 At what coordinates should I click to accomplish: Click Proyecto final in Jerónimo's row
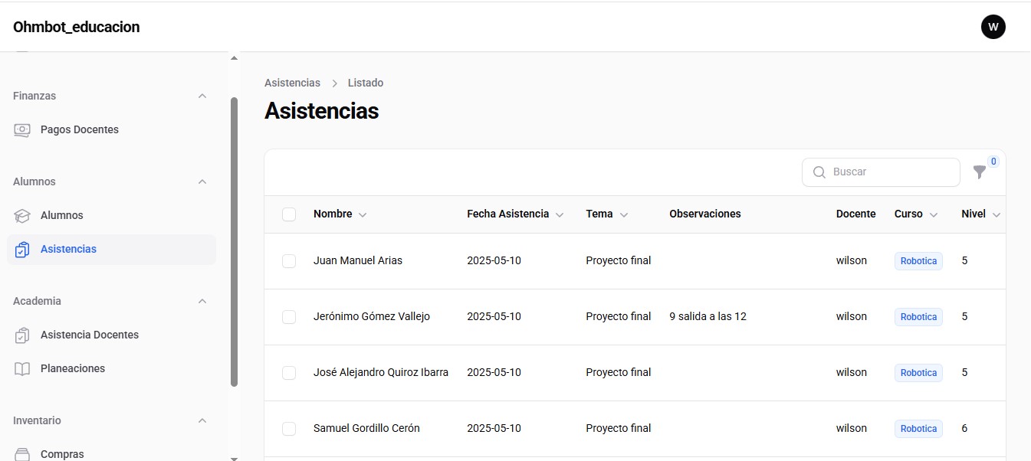[619, 316]
